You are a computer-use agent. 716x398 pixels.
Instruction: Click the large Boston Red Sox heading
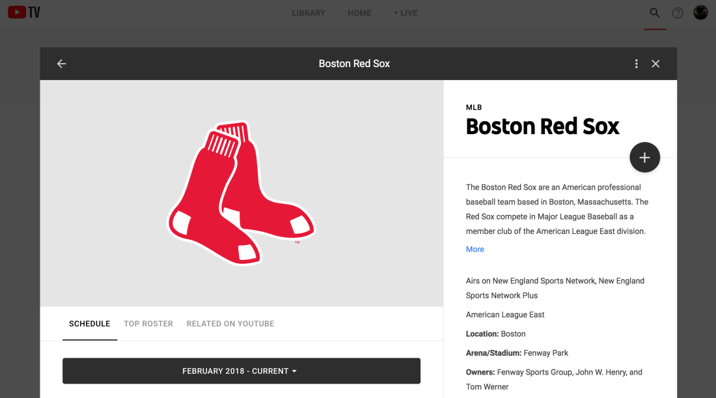[542, 126]
